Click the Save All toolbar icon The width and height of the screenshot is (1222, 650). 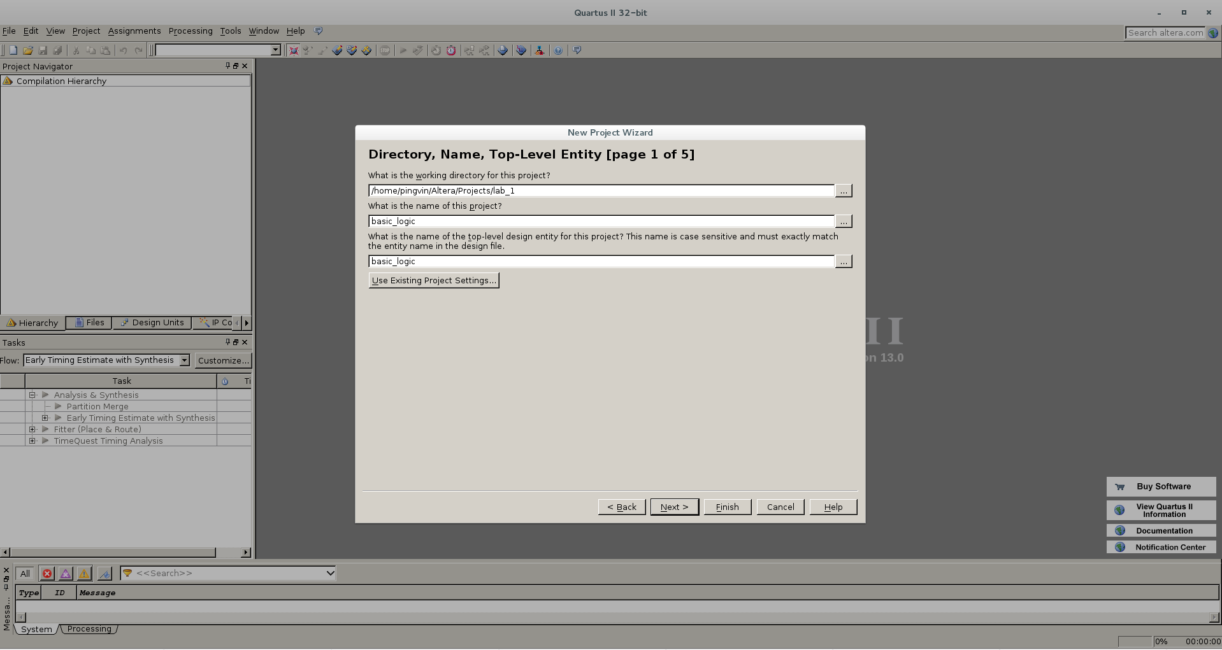point(57,50)
